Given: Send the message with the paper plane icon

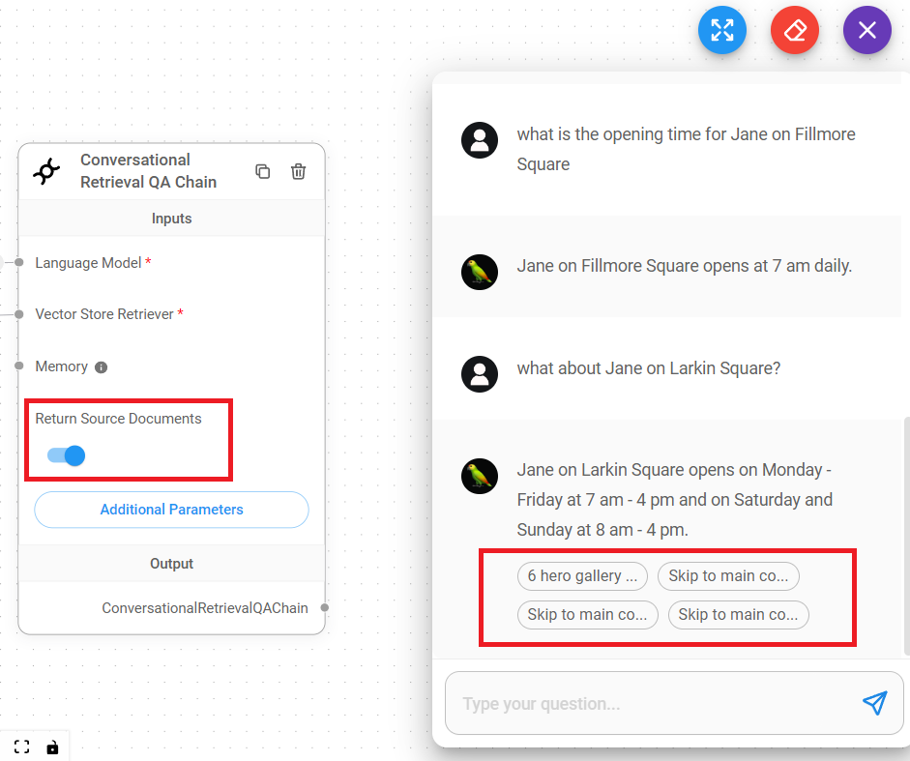Looking at the screenshot, I should [874, 703].
